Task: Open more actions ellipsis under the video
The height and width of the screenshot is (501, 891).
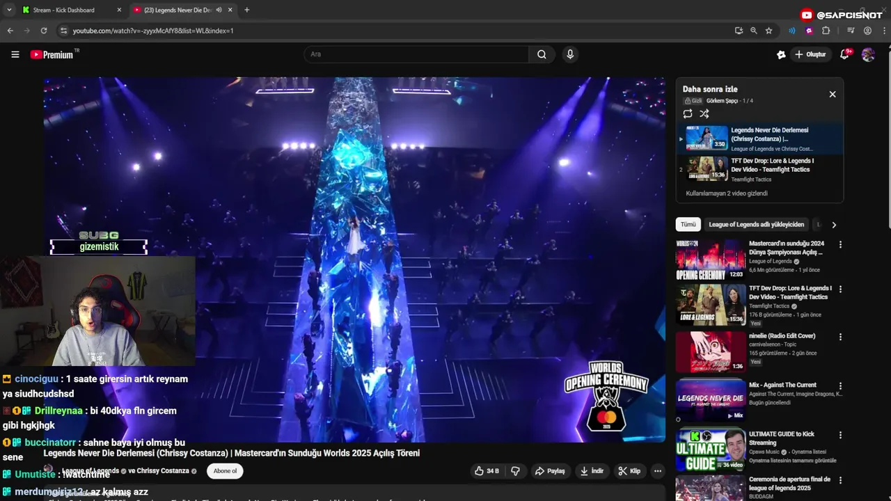Action: click(x=657, y=471)
